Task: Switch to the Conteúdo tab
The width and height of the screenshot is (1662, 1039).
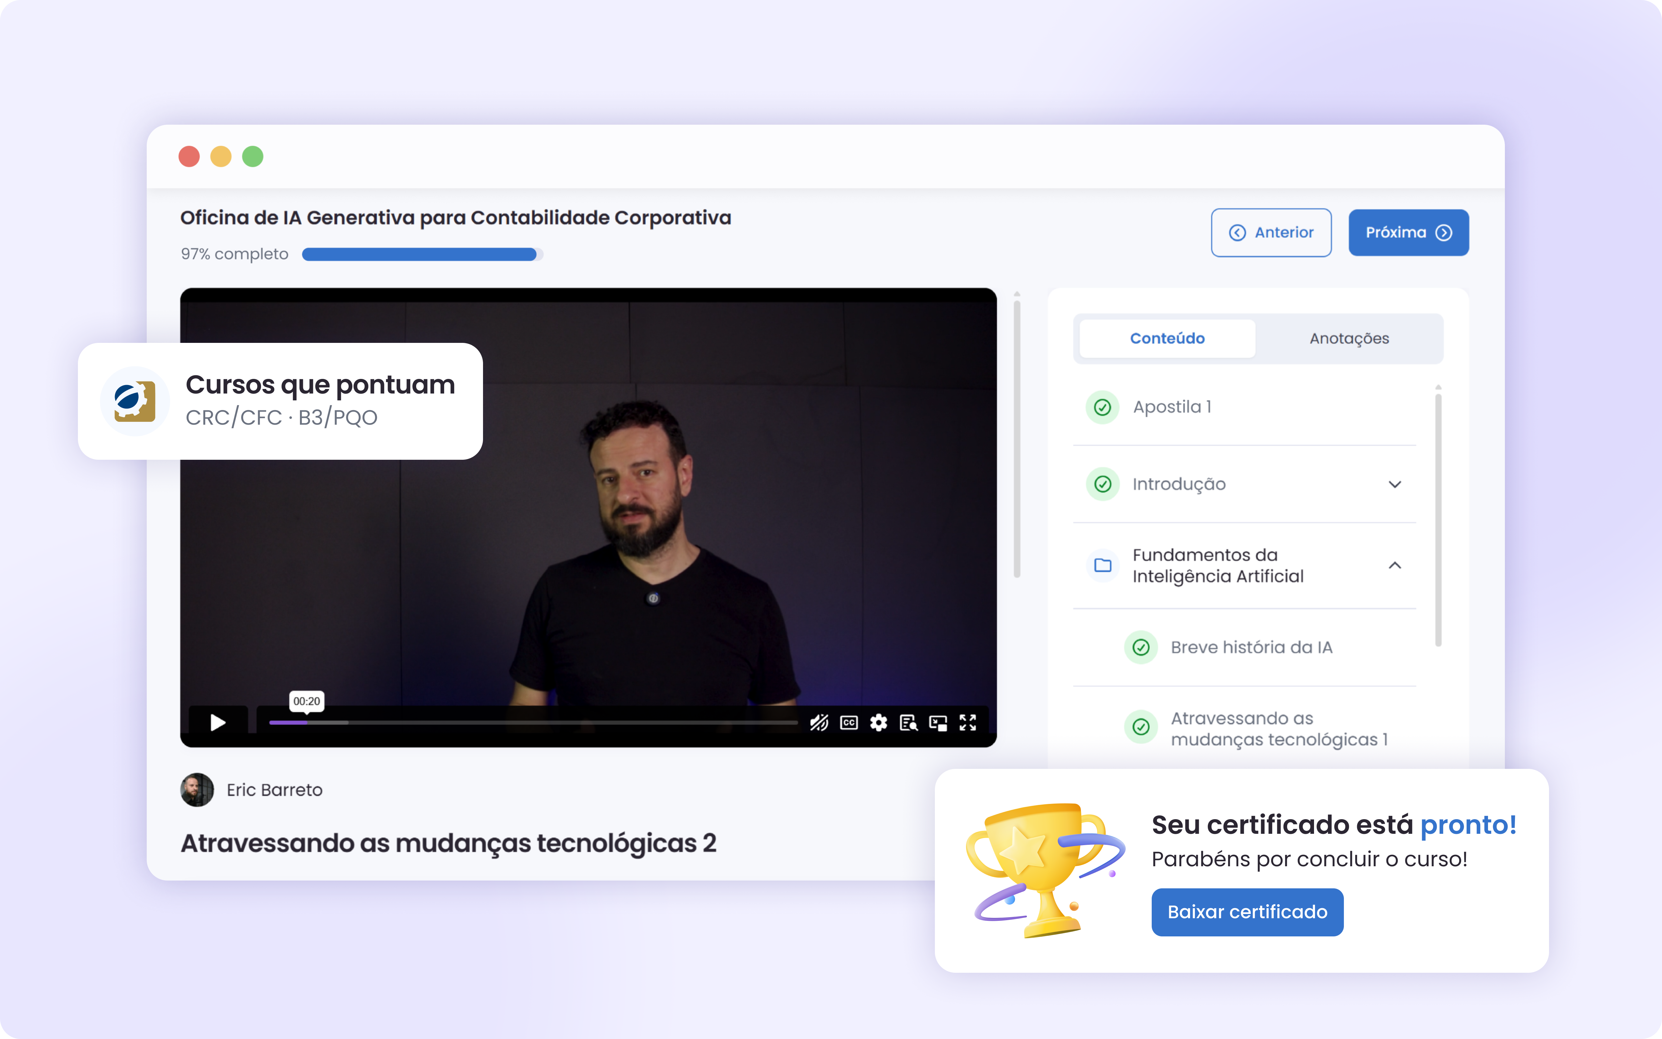Action: [1167, 338]
